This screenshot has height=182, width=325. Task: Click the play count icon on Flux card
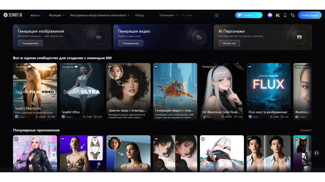click(x=271, y=117)
